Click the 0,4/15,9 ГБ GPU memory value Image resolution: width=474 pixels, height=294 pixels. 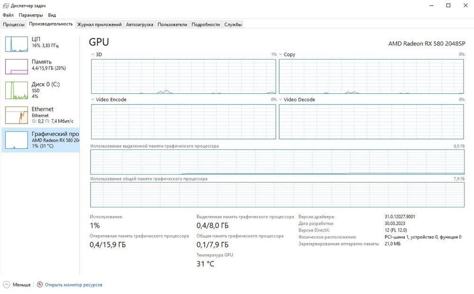point(108,244)
